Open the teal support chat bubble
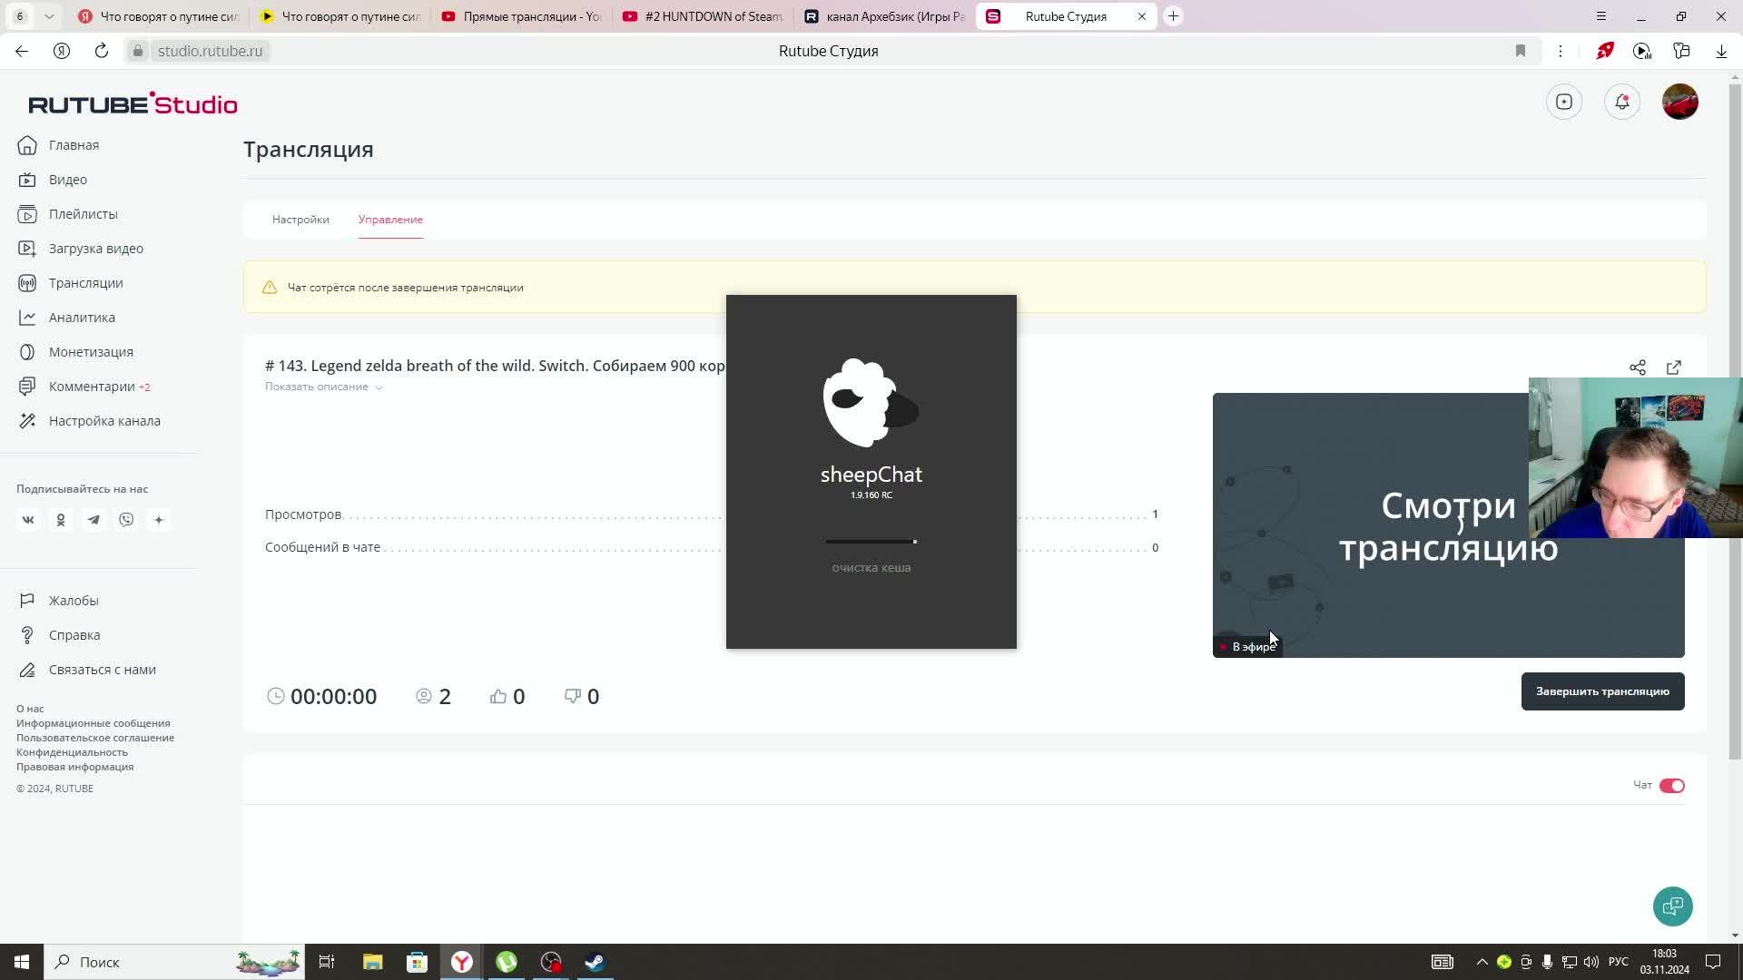This screenshot has height=980, width=1743. point(1672,906)
